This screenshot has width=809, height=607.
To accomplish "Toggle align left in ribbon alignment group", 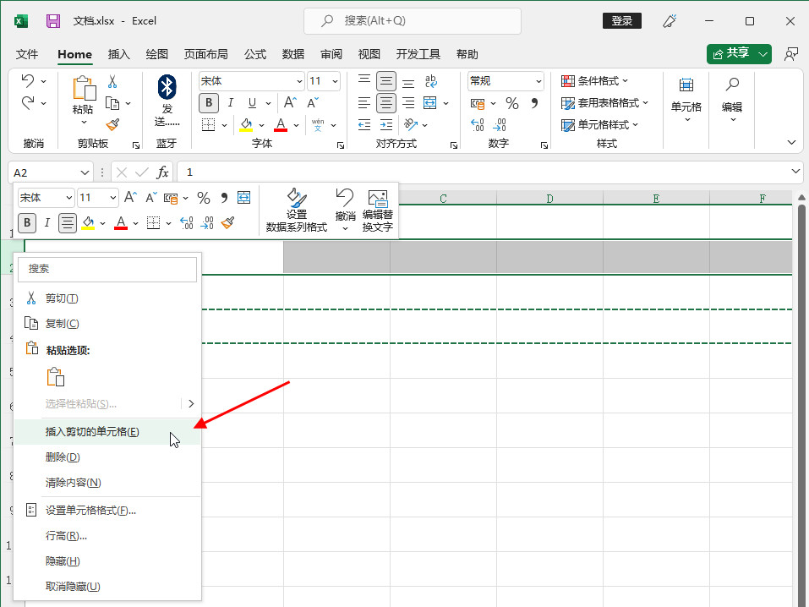I will (364, 102).
